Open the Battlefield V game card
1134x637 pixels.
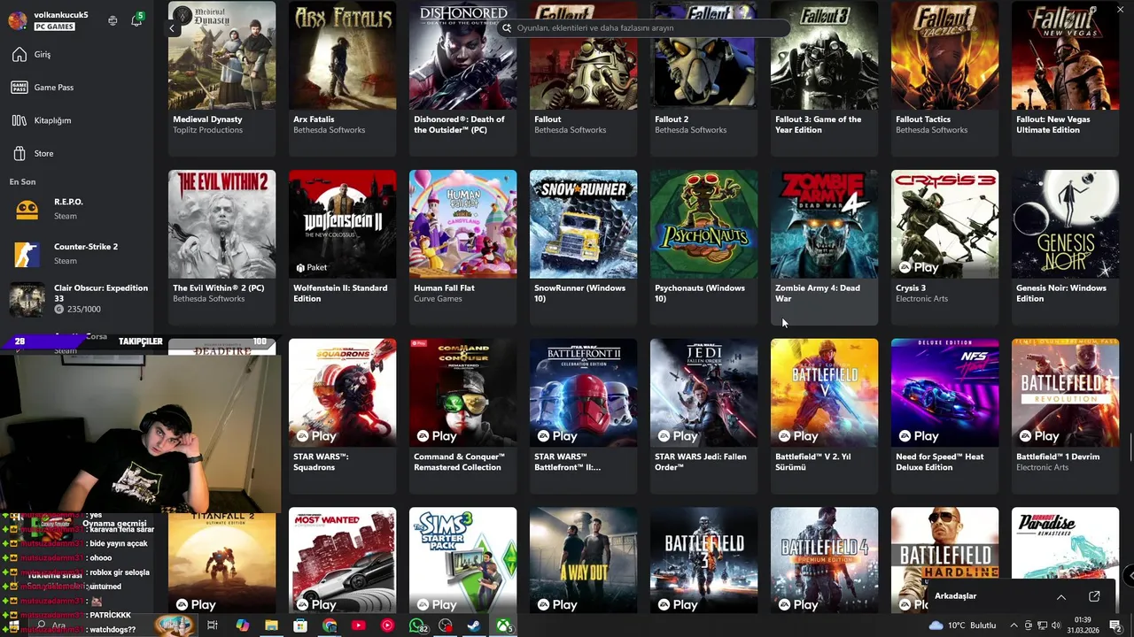click(824, 416)
